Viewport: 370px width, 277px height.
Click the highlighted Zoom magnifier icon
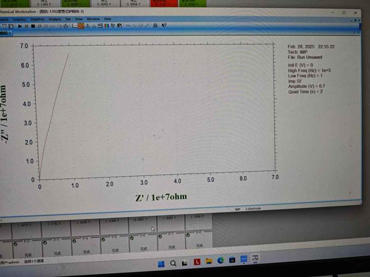pos(81,25)
